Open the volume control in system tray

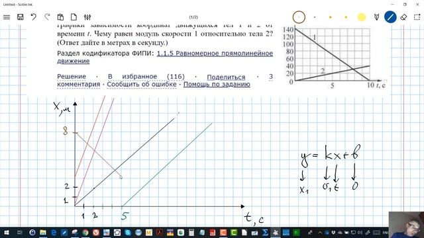(360, 232)
